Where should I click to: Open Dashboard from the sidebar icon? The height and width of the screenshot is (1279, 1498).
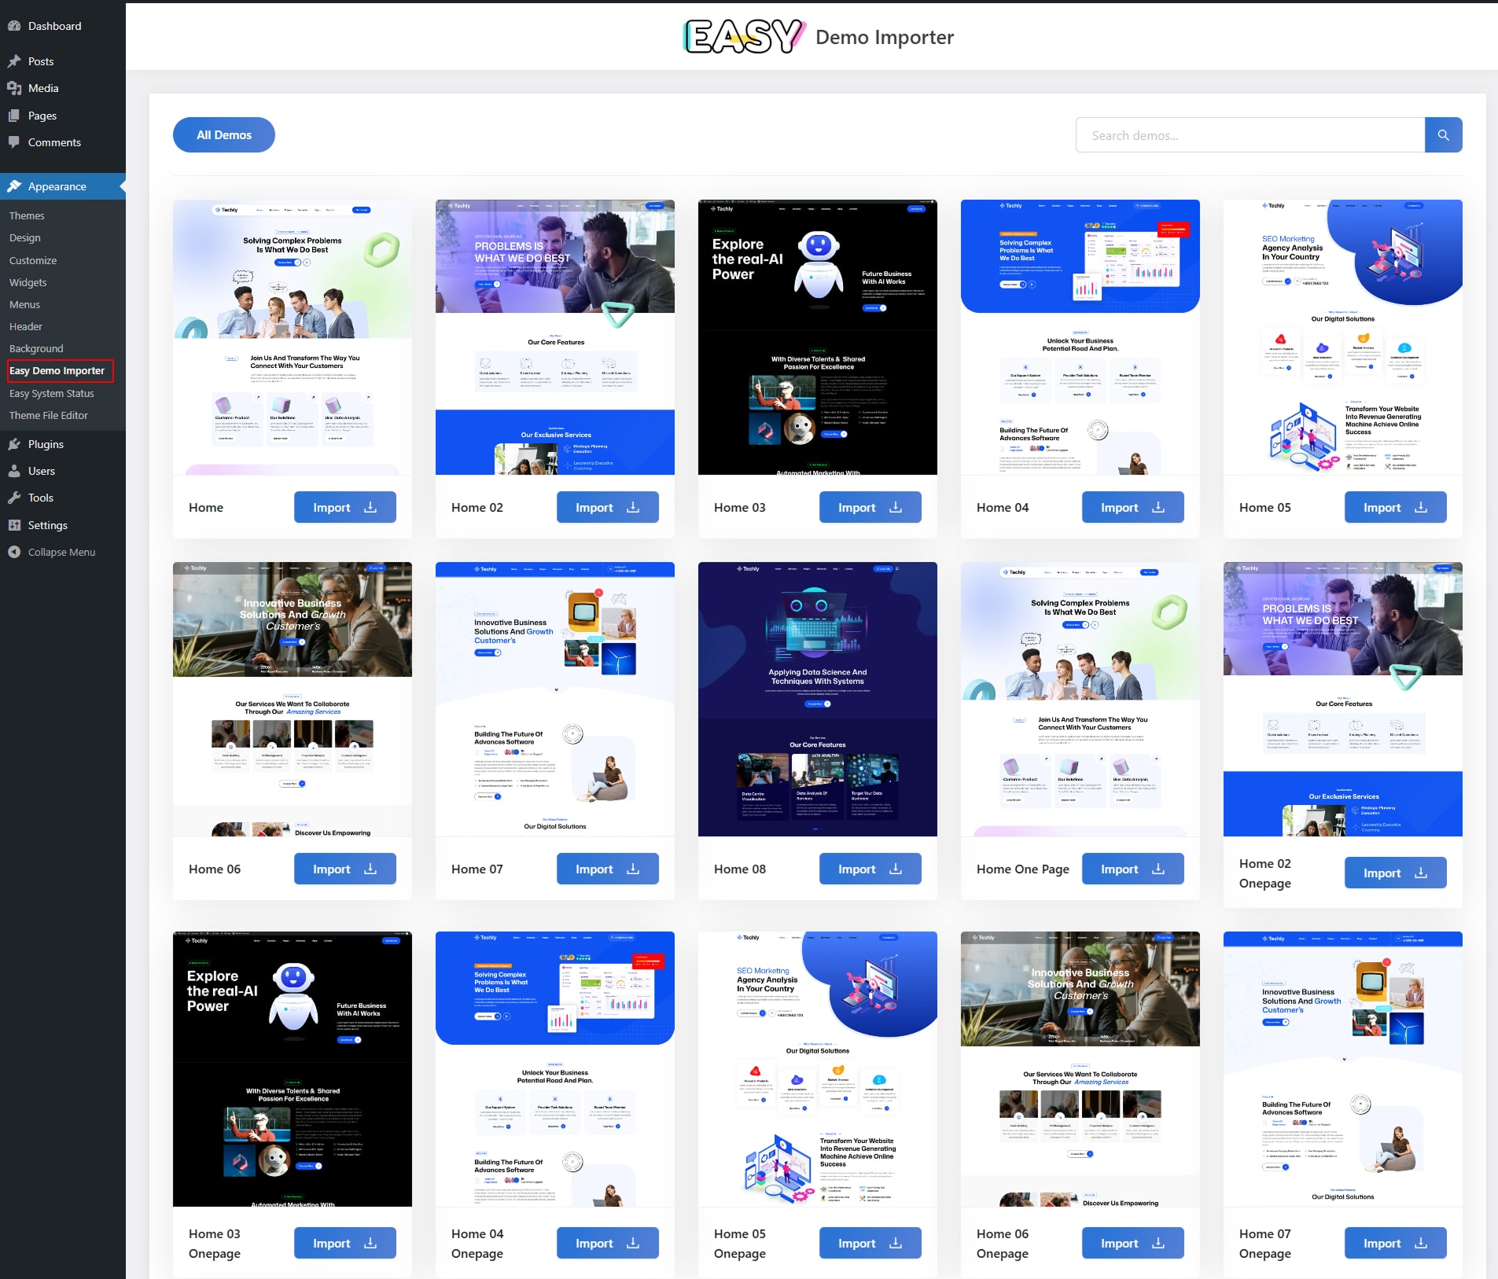coord(14,26)
